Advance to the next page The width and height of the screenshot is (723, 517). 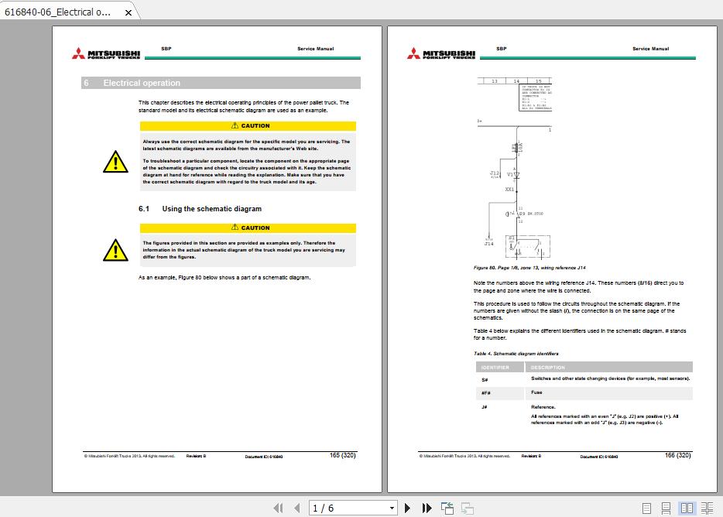[408, 508]
